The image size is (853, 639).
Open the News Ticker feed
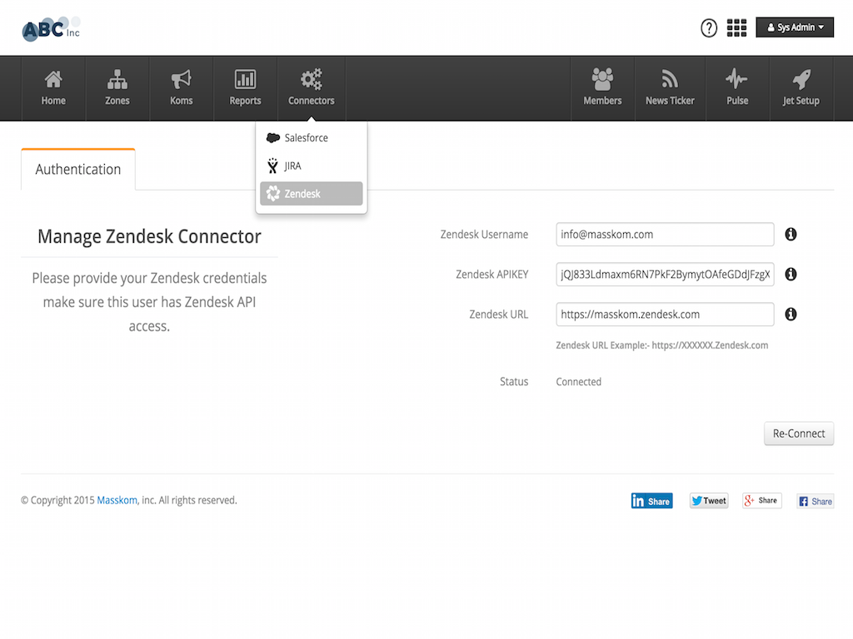[670, 88]
